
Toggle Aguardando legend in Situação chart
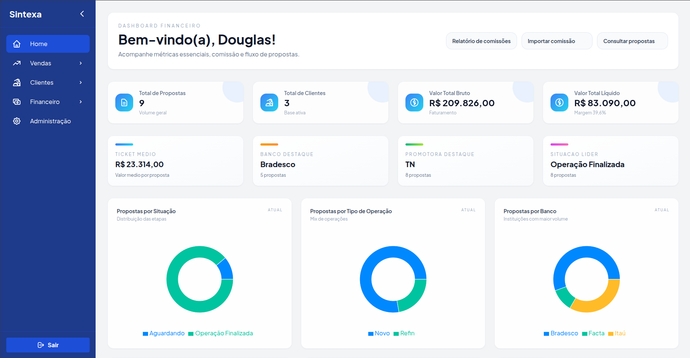pos(164,333)
